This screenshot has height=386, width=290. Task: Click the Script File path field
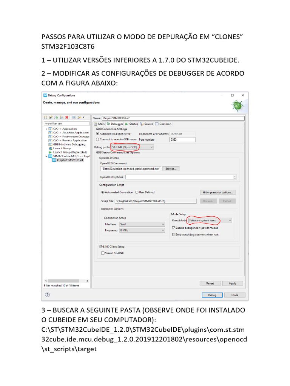point(156,201)
